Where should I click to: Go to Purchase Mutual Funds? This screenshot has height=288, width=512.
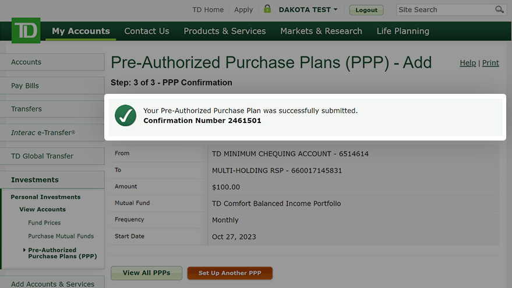tap(61, 236)
